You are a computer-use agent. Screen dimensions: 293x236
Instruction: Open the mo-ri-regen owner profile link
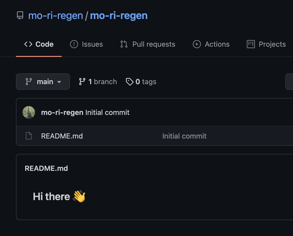[56, 16]
